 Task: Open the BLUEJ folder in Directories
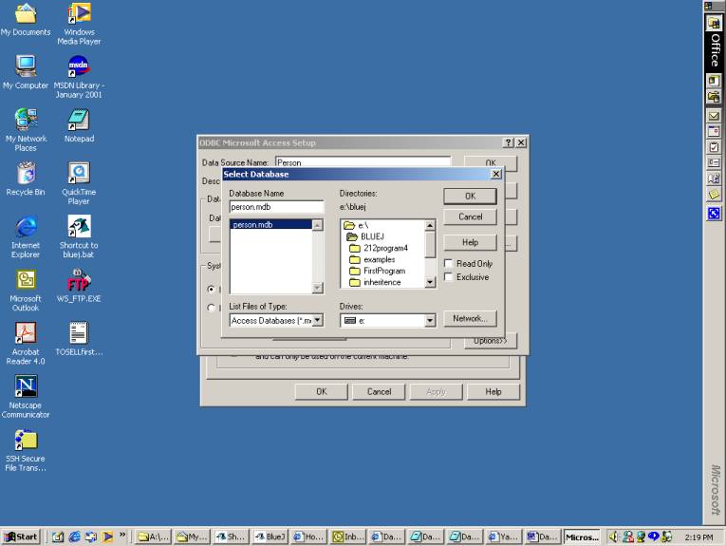tap(364, 236)
